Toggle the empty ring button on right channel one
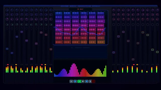 coord(114,24)
